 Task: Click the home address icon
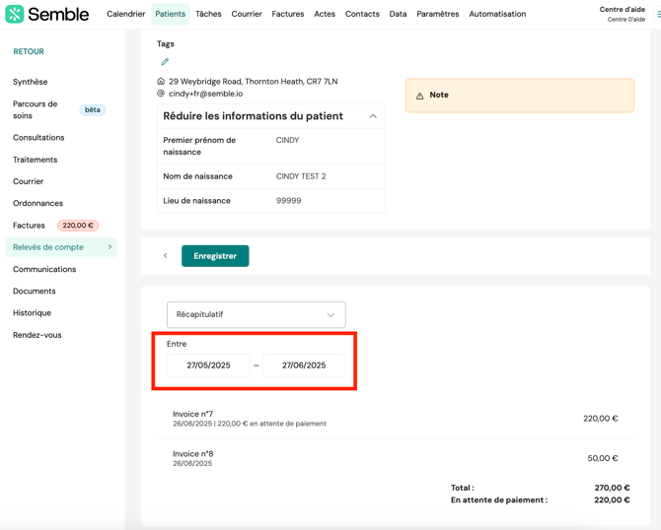pyautogui.click(x=161, y=82)
